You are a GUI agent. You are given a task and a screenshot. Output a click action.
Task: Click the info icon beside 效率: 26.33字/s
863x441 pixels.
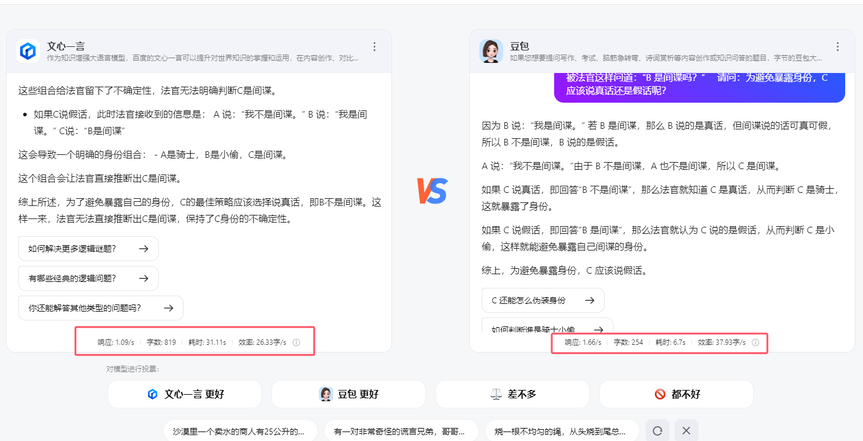coord(296,342)
